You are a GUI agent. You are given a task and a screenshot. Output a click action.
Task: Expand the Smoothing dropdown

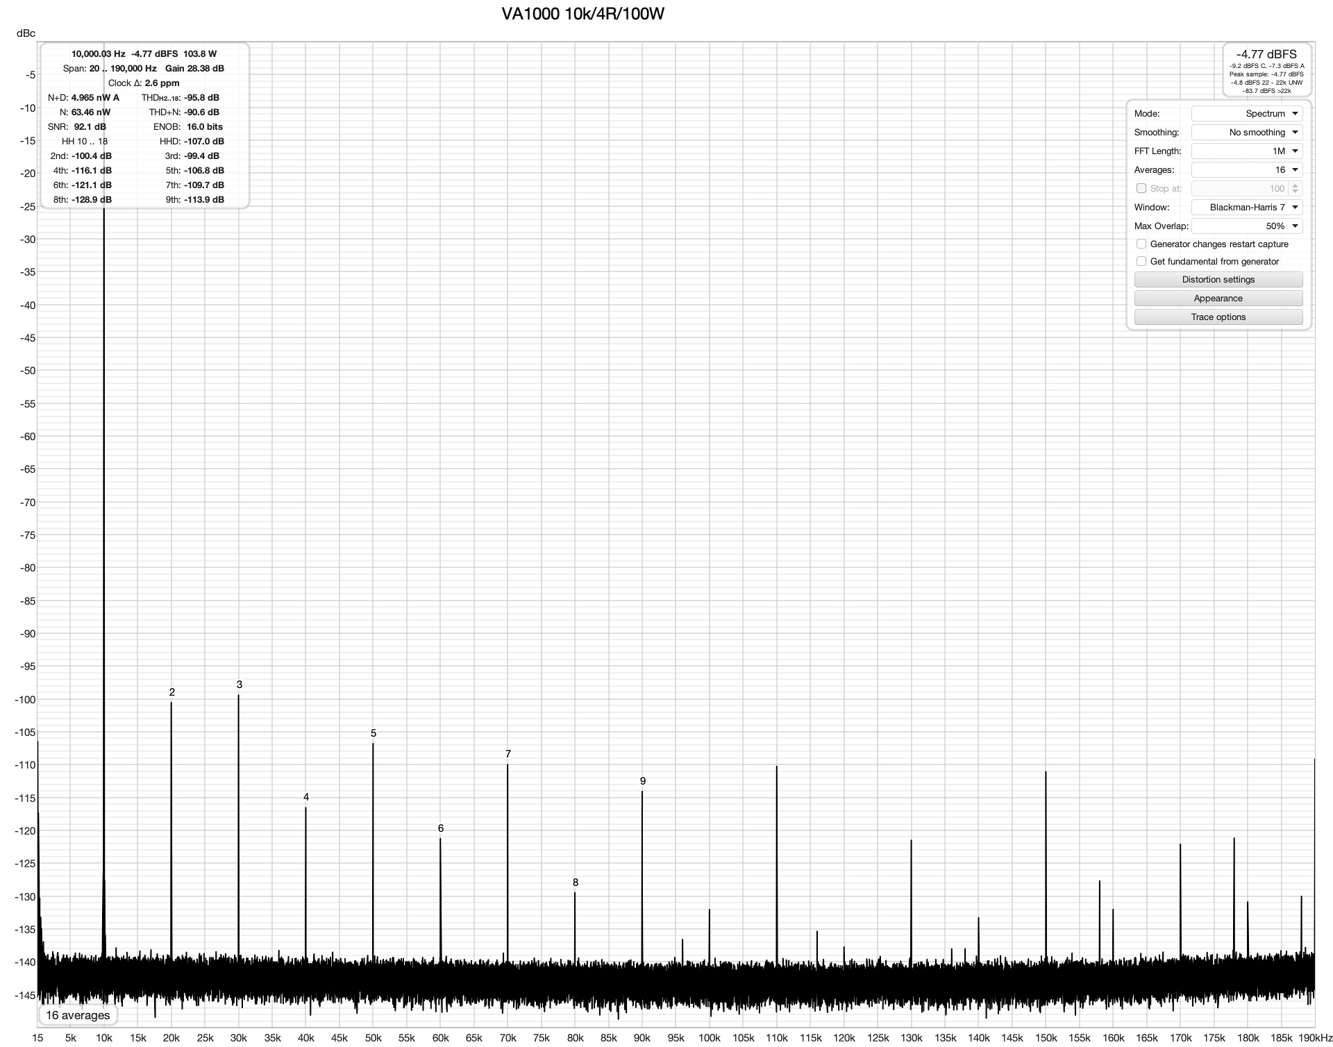point(1246,133)
